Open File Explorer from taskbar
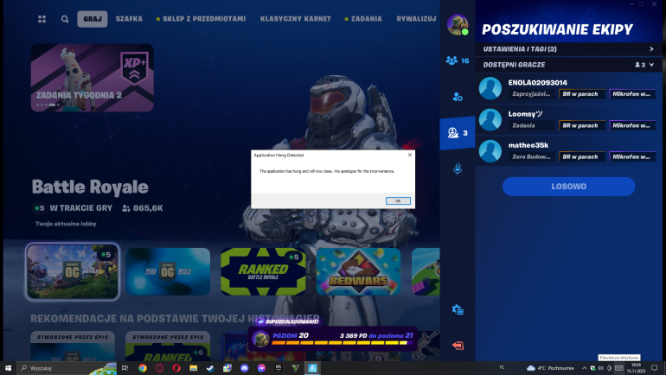The height and width of the screenshot is (375, 666). [193, 368]
